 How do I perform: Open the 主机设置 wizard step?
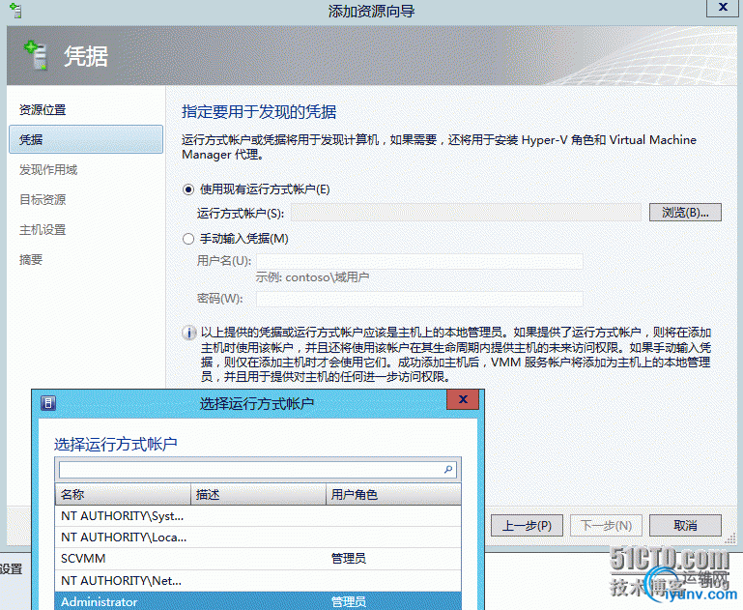click(x=43, y=230)
